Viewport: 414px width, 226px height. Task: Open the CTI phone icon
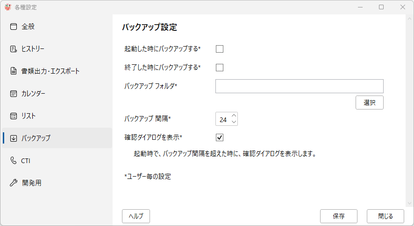tap(14, 160)
